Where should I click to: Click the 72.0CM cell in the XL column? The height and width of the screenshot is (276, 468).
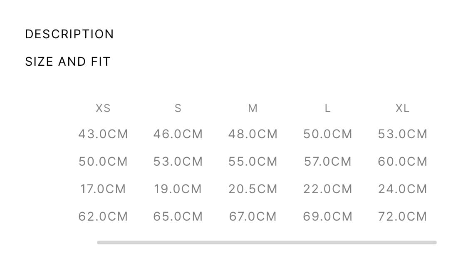[x=403, y=216]
